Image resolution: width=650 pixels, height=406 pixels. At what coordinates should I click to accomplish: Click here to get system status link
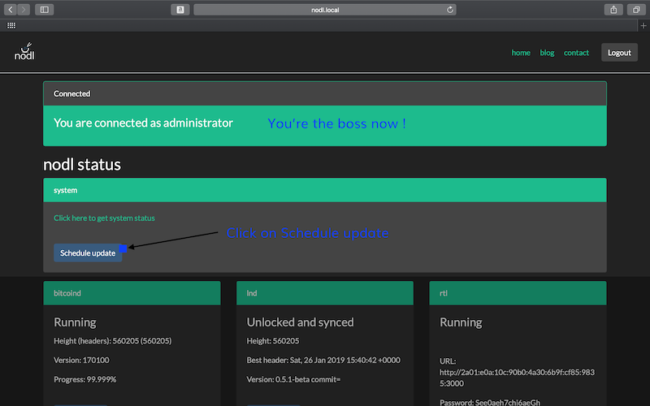[x=104, y=218]
